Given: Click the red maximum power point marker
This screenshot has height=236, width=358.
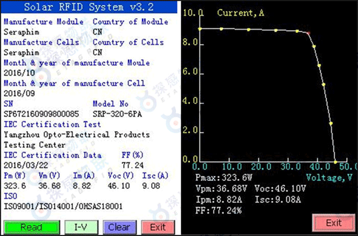Looking at the screenshot, I should click(308, 33).
